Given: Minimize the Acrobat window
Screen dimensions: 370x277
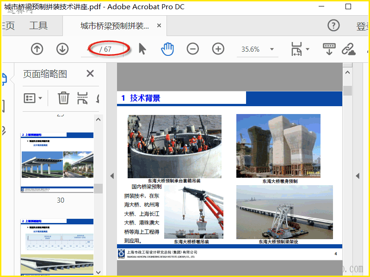Looking at the screenshot, I should (x=321, y=6).
